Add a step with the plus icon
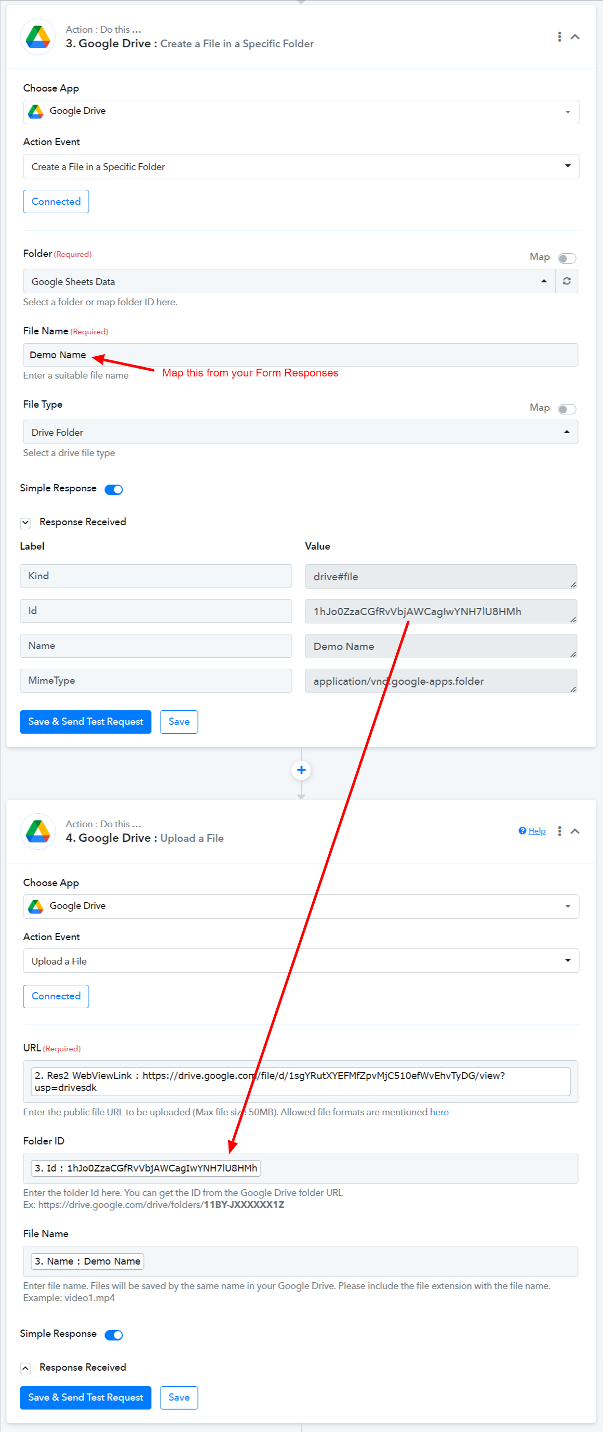 click(x=301, y=770)
